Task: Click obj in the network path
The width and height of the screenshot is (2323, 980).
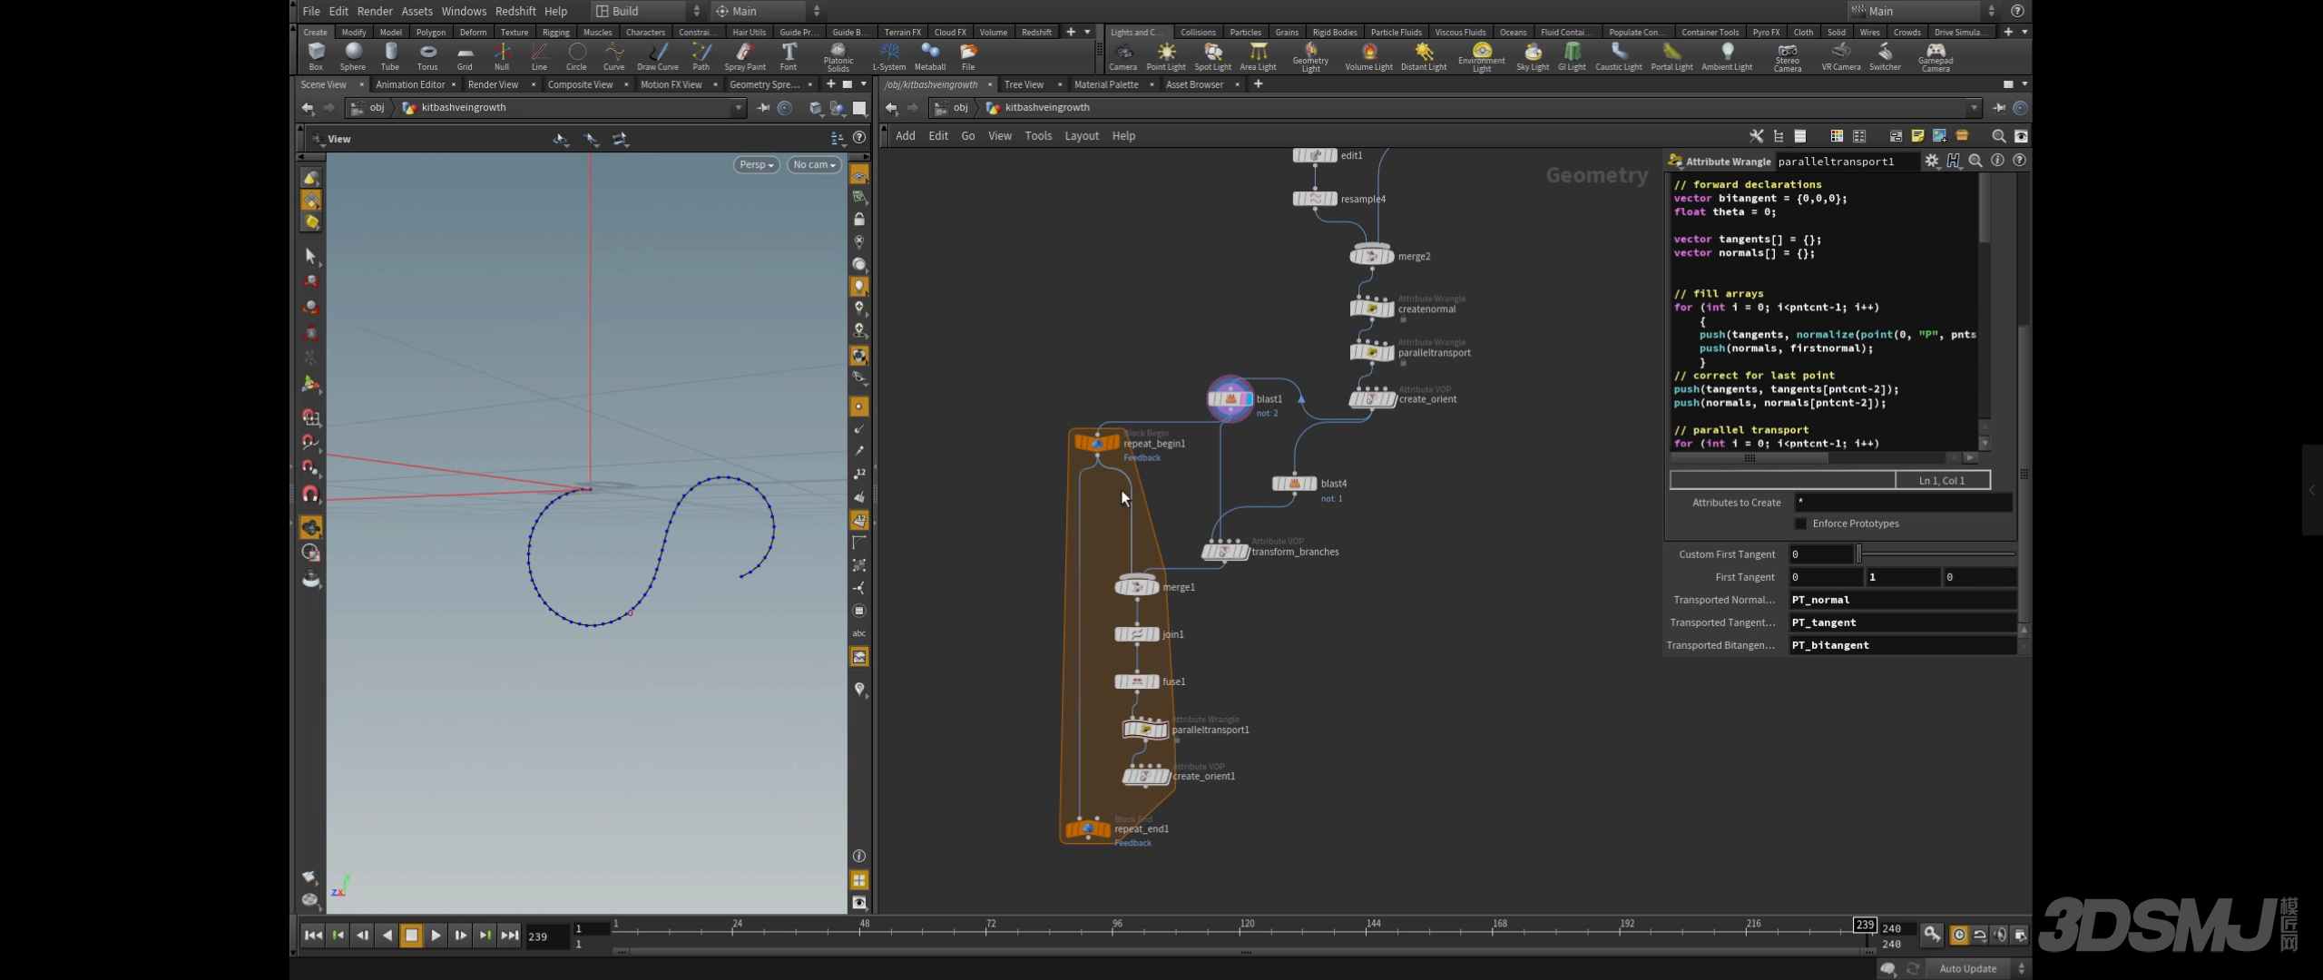Action: coord(960,108)
